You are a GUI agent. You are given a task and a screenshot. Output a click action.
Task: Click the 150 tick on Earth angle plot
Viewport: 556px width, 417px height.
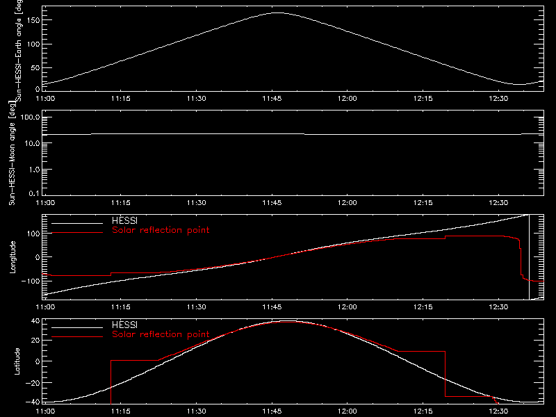coord(33,20)
